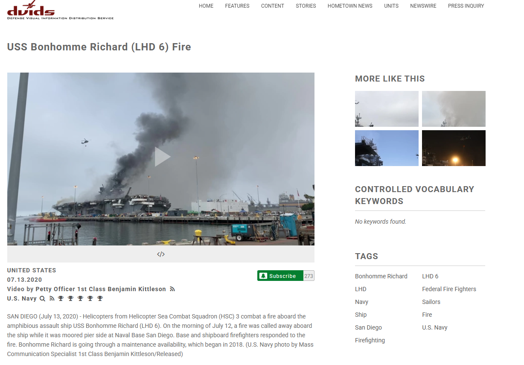The width and height of the screenshot is (524, 365).
Task: Click the first trophy award icon
Action: pyautogui.click(x=61, y=298)
